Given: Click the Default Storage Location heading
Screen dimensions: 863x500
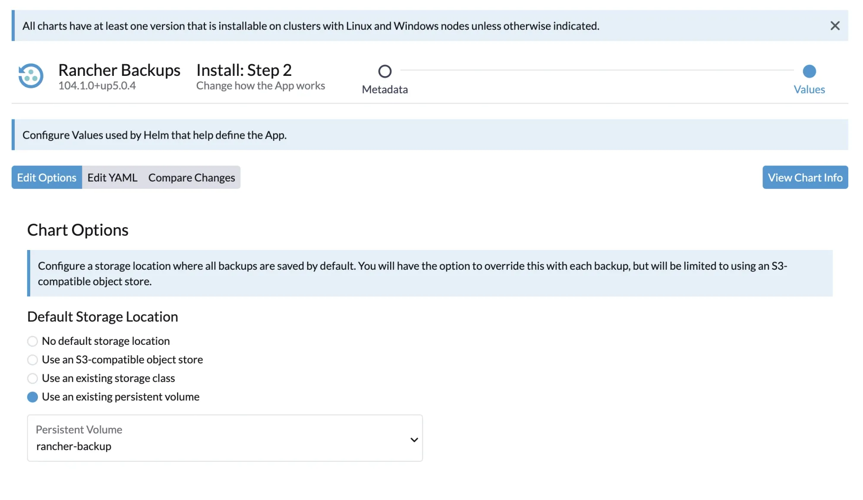Looking at the screenshot, I should point(103,317).
